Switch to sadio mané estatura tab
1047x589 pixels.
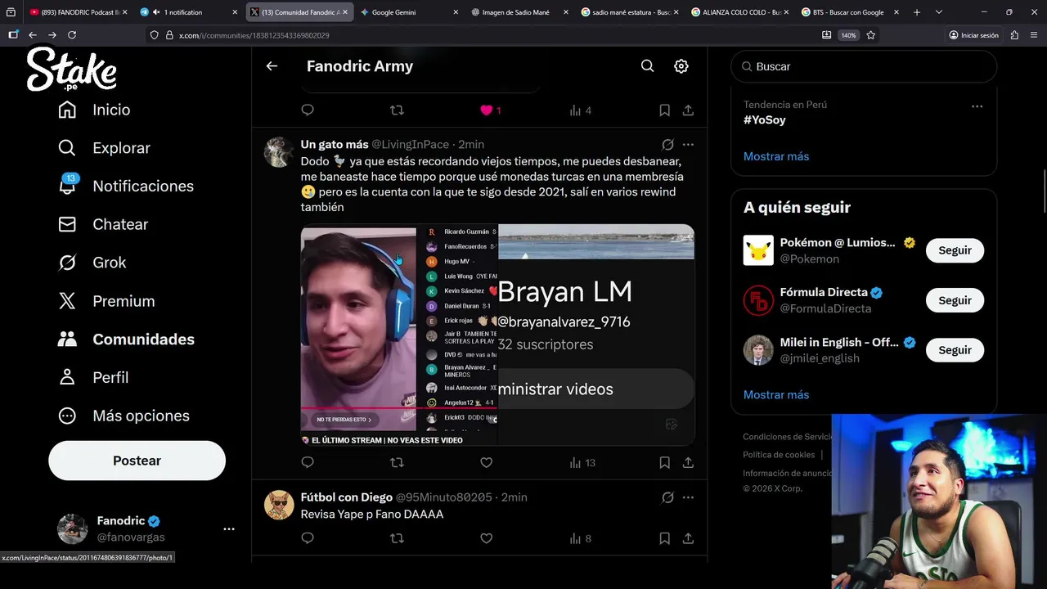[628, 12]
